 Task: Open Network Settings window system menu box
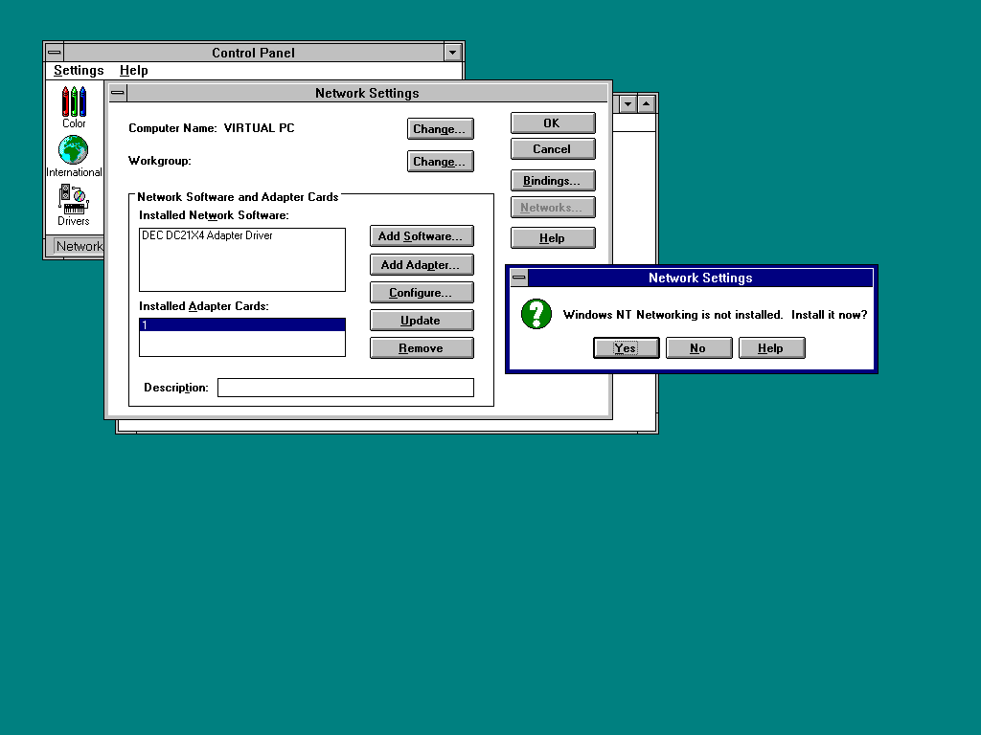click(x=118, y=93)
